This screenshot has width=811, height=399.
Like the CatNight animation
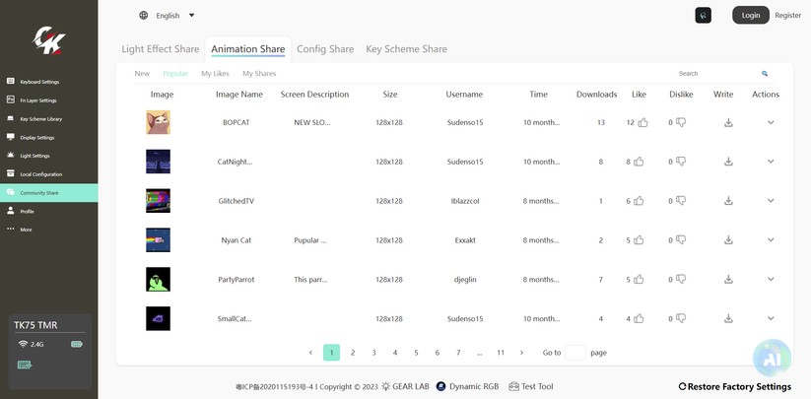639,162
